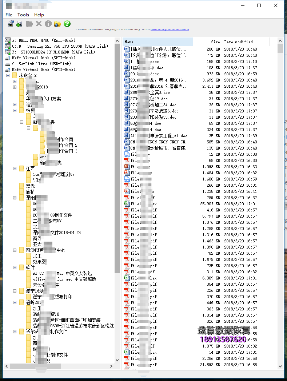Click the Word icon of the 3,692 KB file
Viewport: 287px width, 381px height.
point(127,80)
